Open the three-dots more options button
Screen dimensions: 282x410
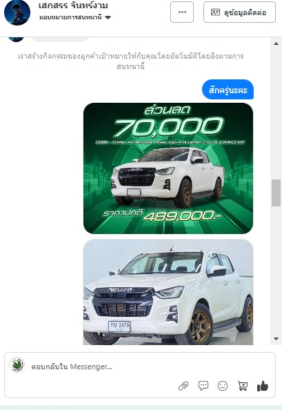tap(182, 12)
